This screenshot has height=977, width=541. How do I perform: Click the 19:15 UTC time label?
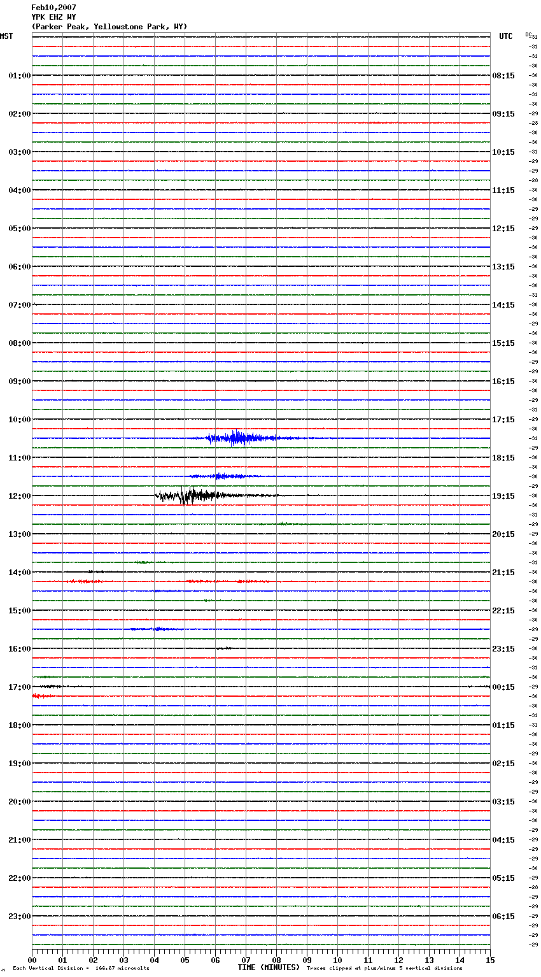[x=503, y=496]
